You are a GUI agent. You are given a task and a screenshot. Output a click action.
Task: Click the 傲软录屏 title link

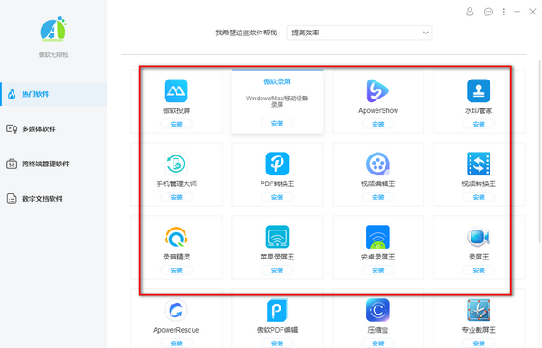coord(277,82)
